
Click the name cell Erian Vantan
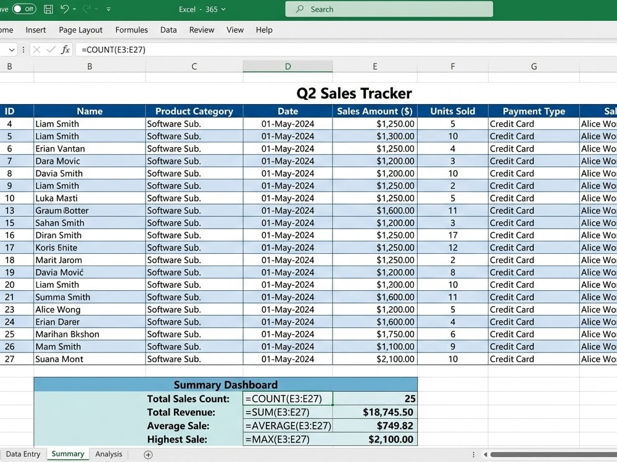coord(89,148)
